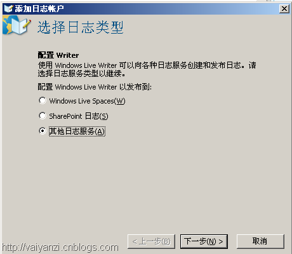The width and height of the screenshot is (292, 254).
Task: Go to next step with 下一步(N)
Action: point(204,241)
